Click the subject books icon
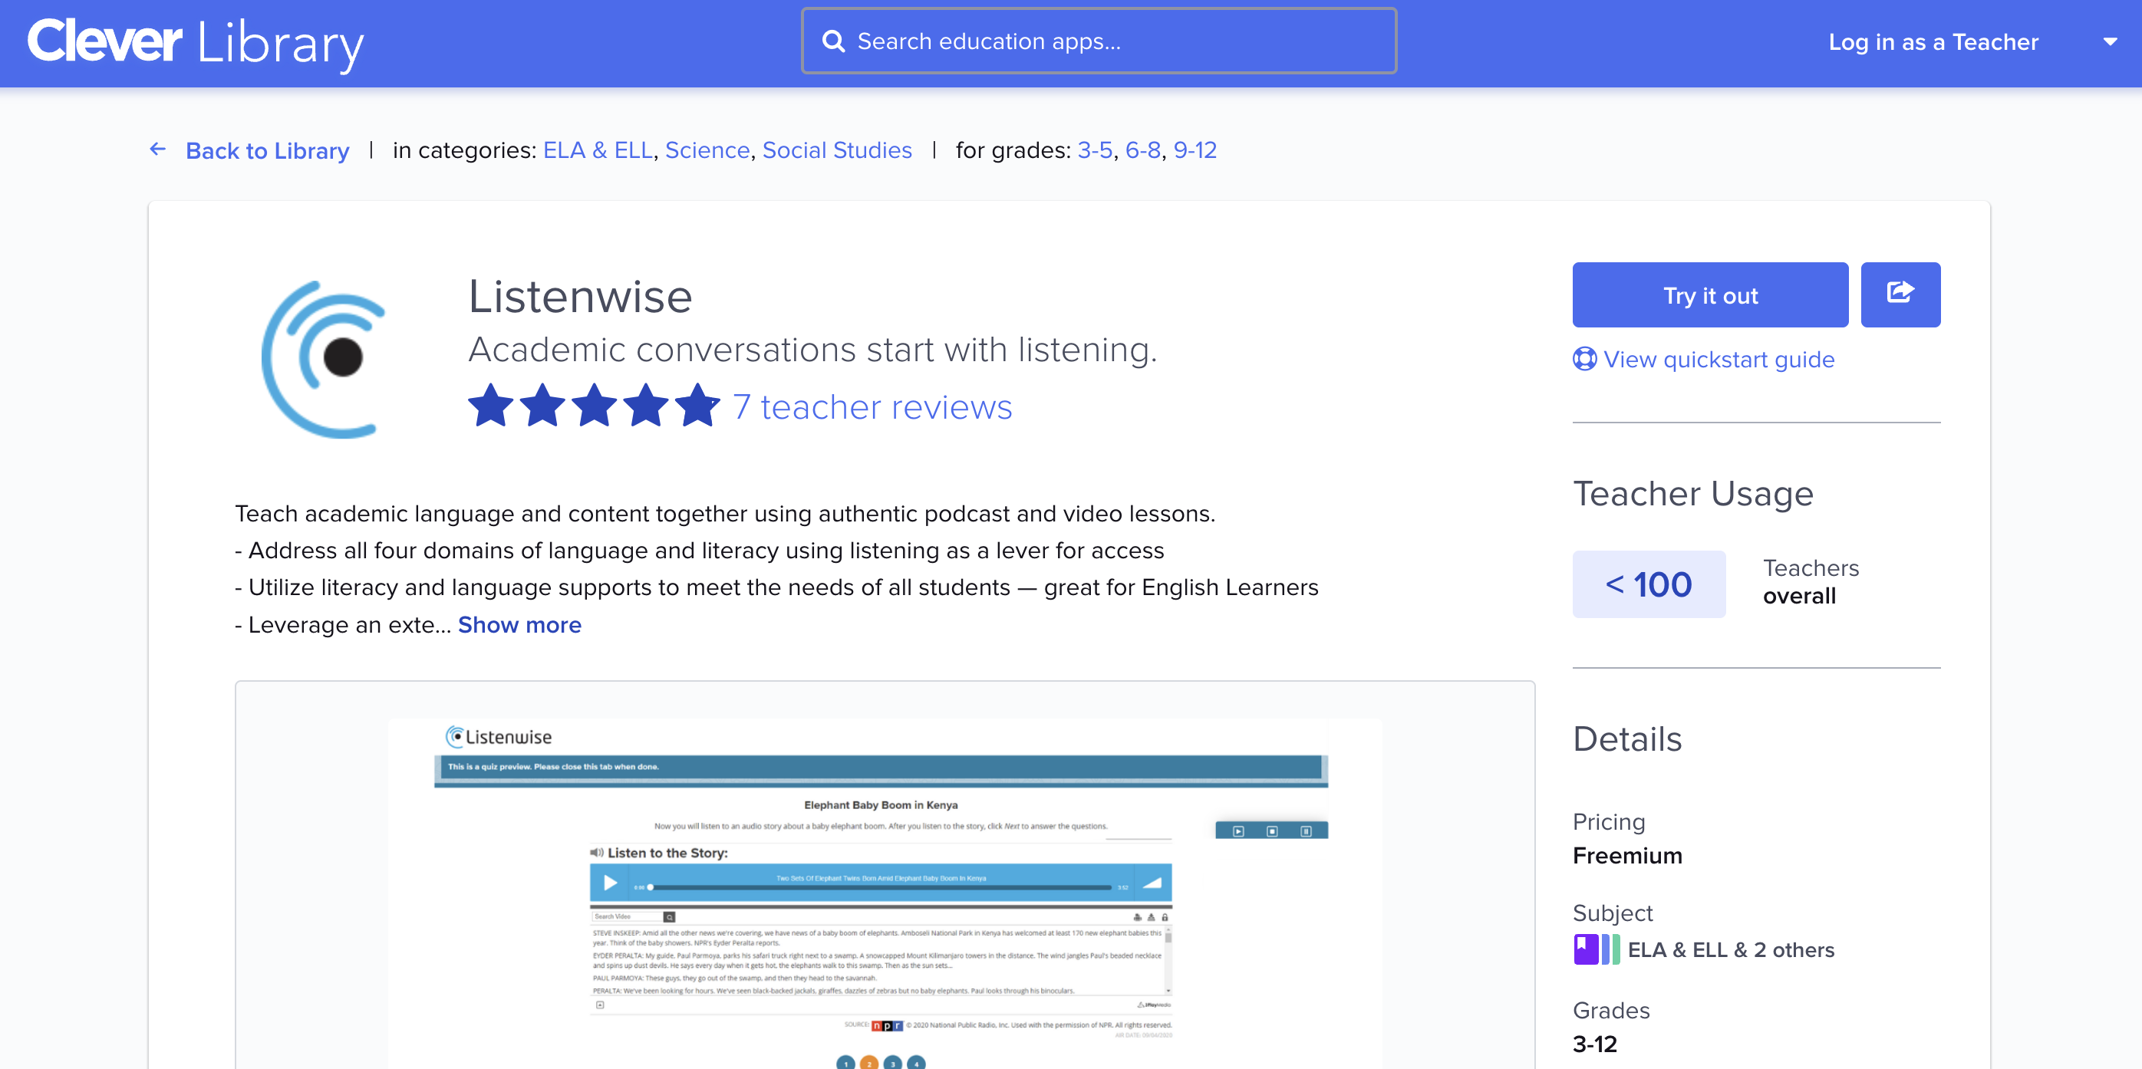 click(1597, 949)
